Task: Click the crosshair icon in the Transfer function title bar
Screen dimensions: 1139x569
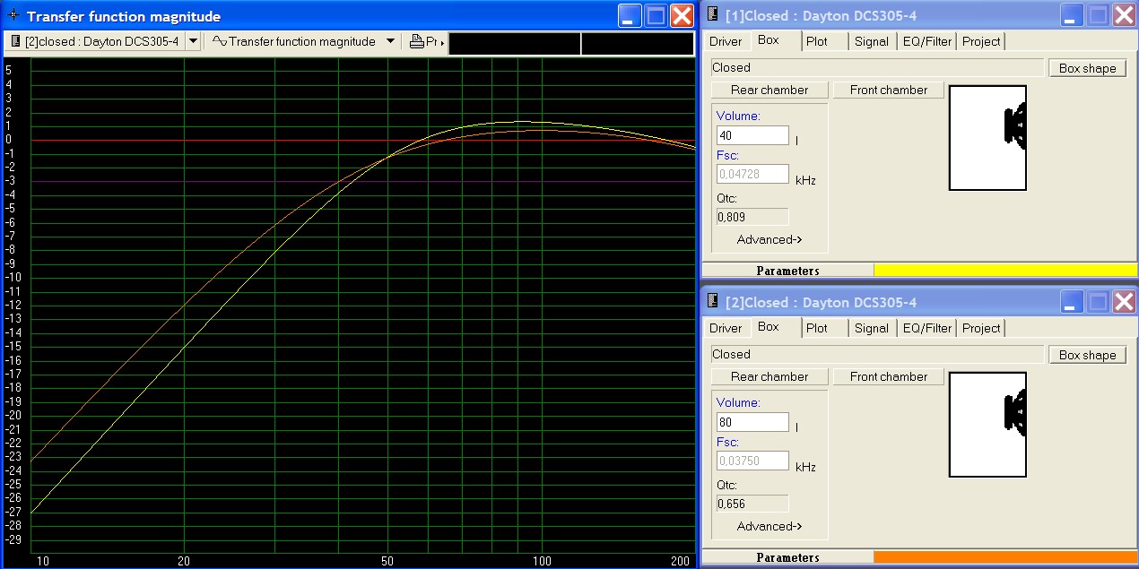Action: click(13, 16)
